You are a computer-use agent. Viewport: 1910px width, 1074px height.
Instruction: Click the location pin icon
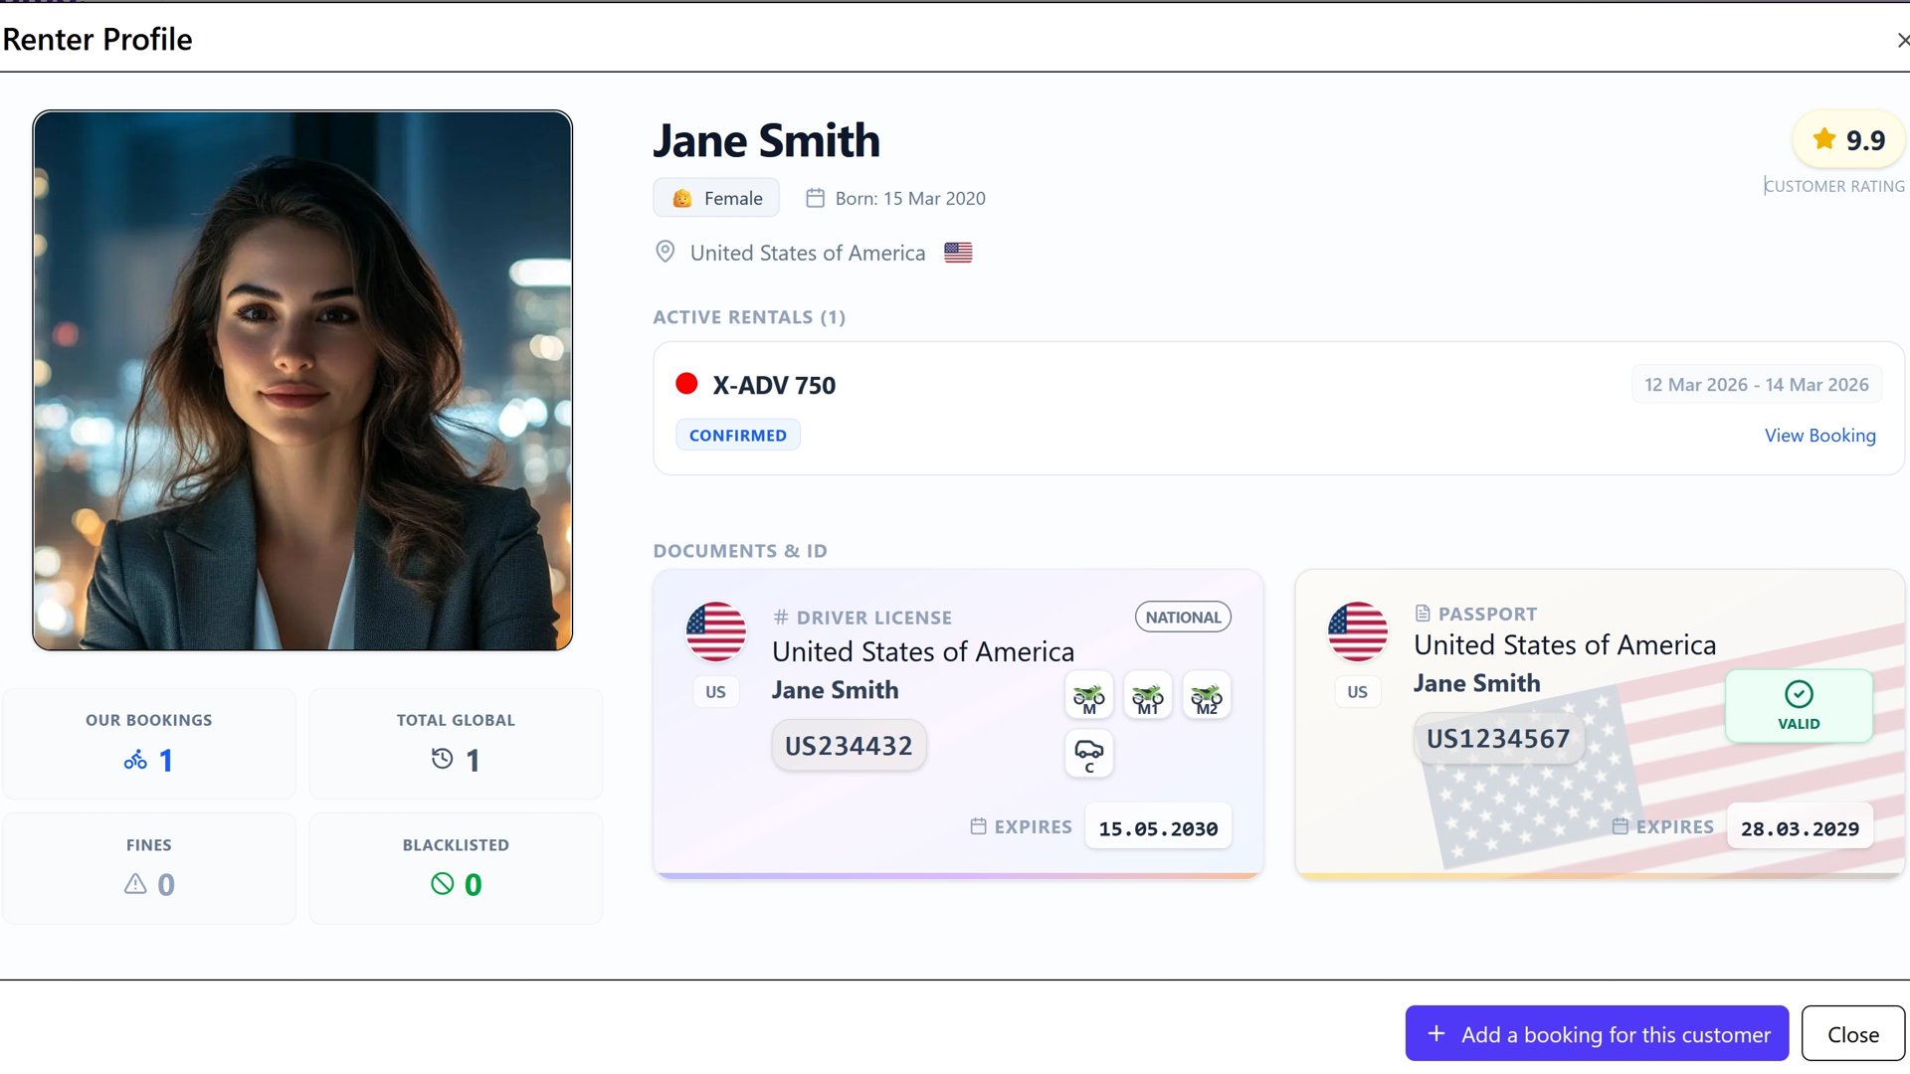(666, 252)
